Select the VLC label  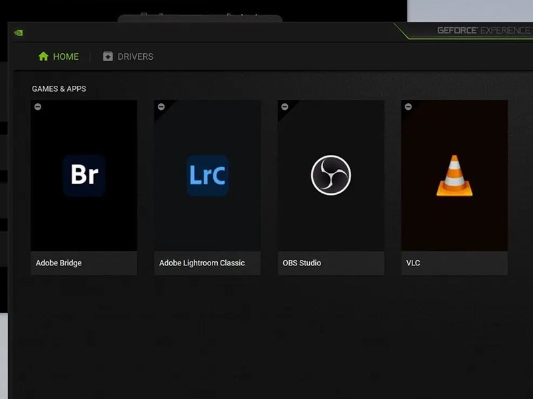click(413, 263)
